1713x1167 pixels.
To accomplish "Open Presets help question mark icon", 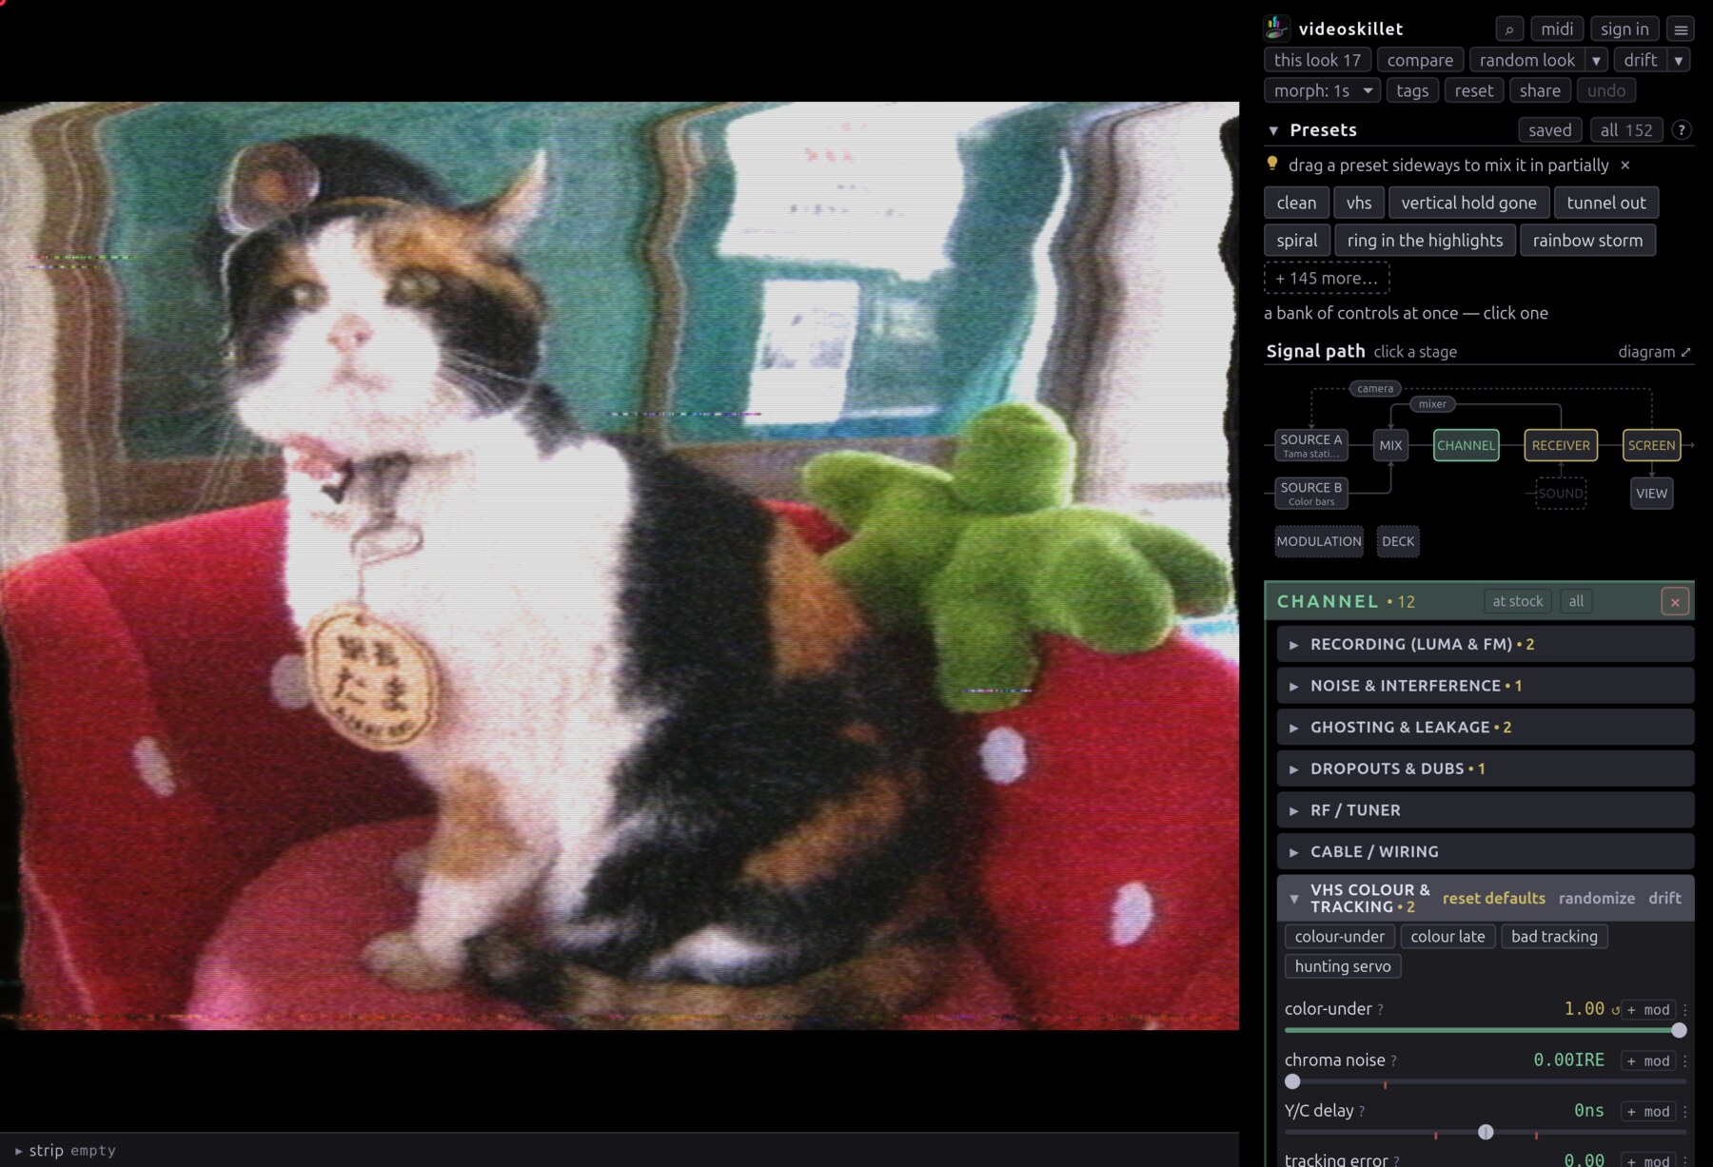I will [1682, 130].
